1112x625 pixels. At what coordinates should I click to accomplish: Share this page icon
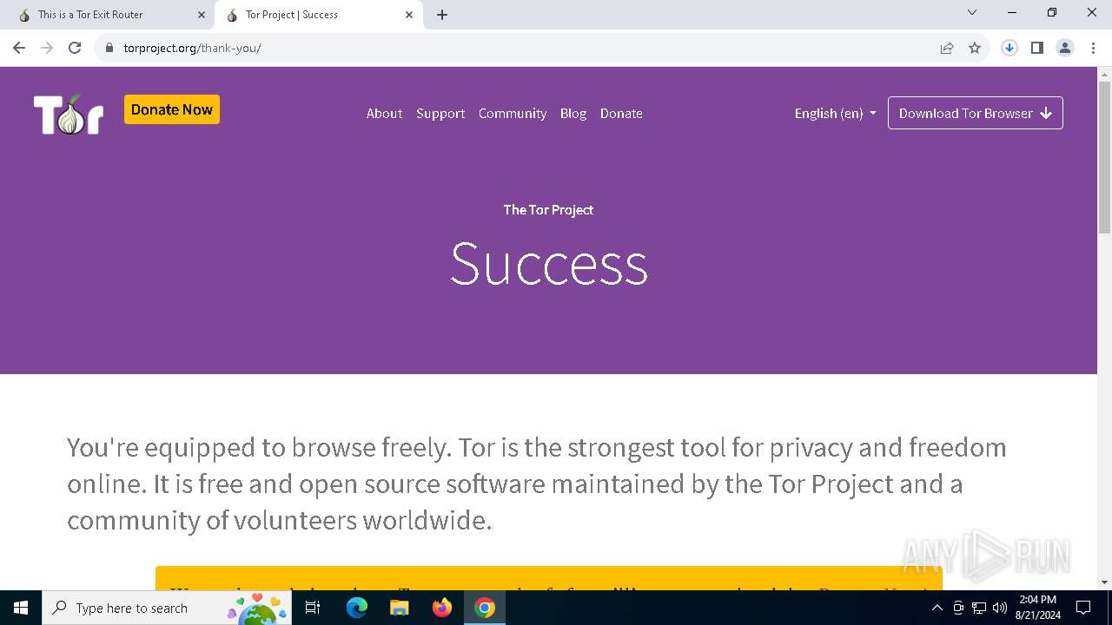(947, 48)
